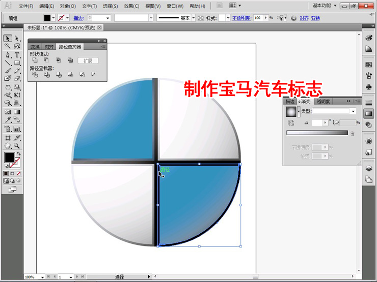
Task: Click reverse gradient icon in Gradient panel
Action: pyautogui.click(x=291, y=123)
